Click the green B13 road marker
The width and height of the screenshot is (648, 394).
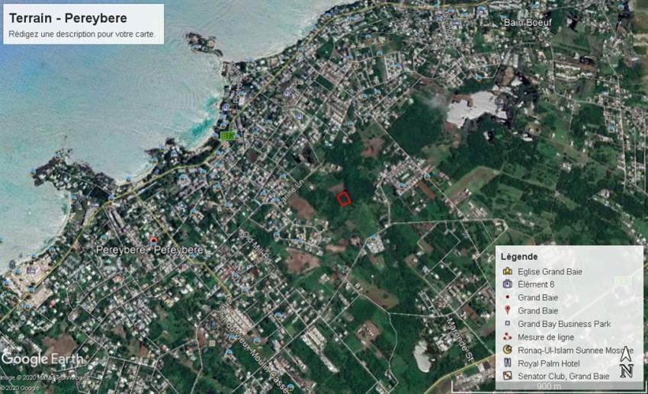pyautogui.click(x=226, y=136)
